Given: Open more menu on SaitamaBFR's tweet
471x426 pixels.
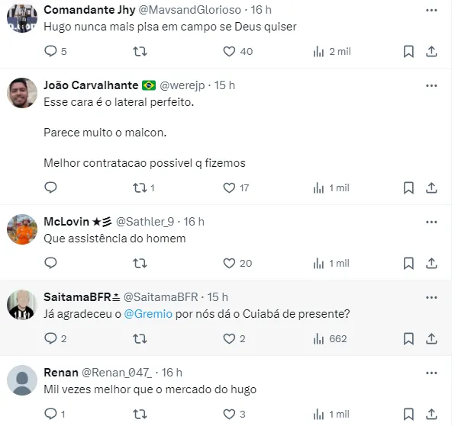Looking at the screenshot, I should [431, 297].
